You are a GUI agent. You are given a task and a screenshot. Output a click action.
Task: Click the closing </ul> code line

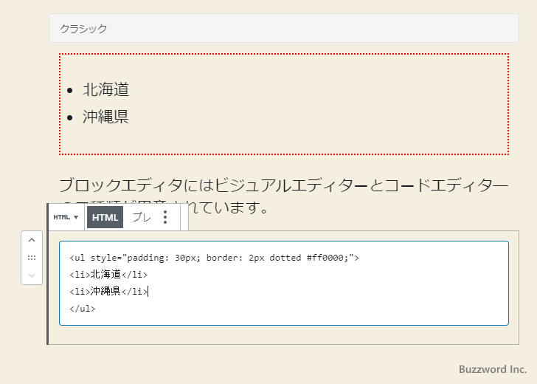[83, 309]
